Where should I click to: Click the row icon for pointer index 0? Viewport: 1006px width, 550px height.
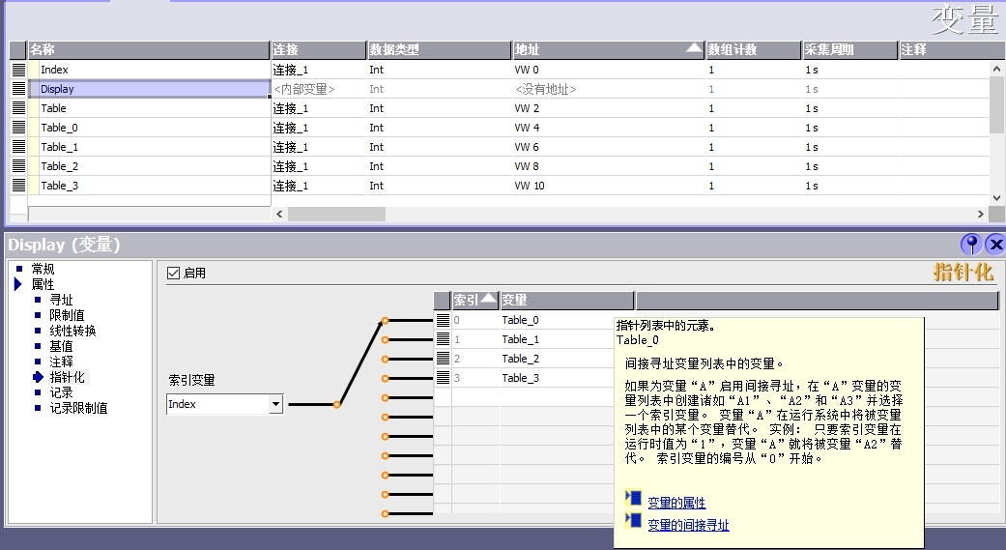click(x=443, y=320)
